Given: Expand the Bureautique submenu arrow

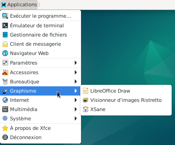Looking at the screenshot, I should point(76,82).
